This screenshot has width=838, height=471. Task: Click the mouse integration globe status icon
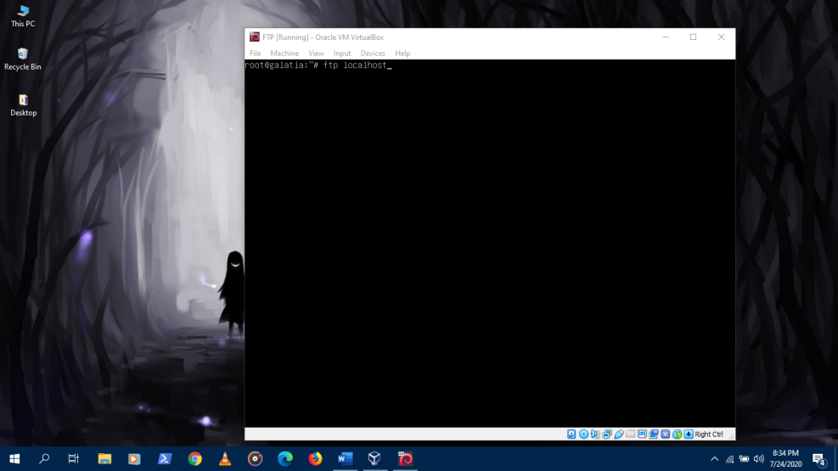[678, 435]
